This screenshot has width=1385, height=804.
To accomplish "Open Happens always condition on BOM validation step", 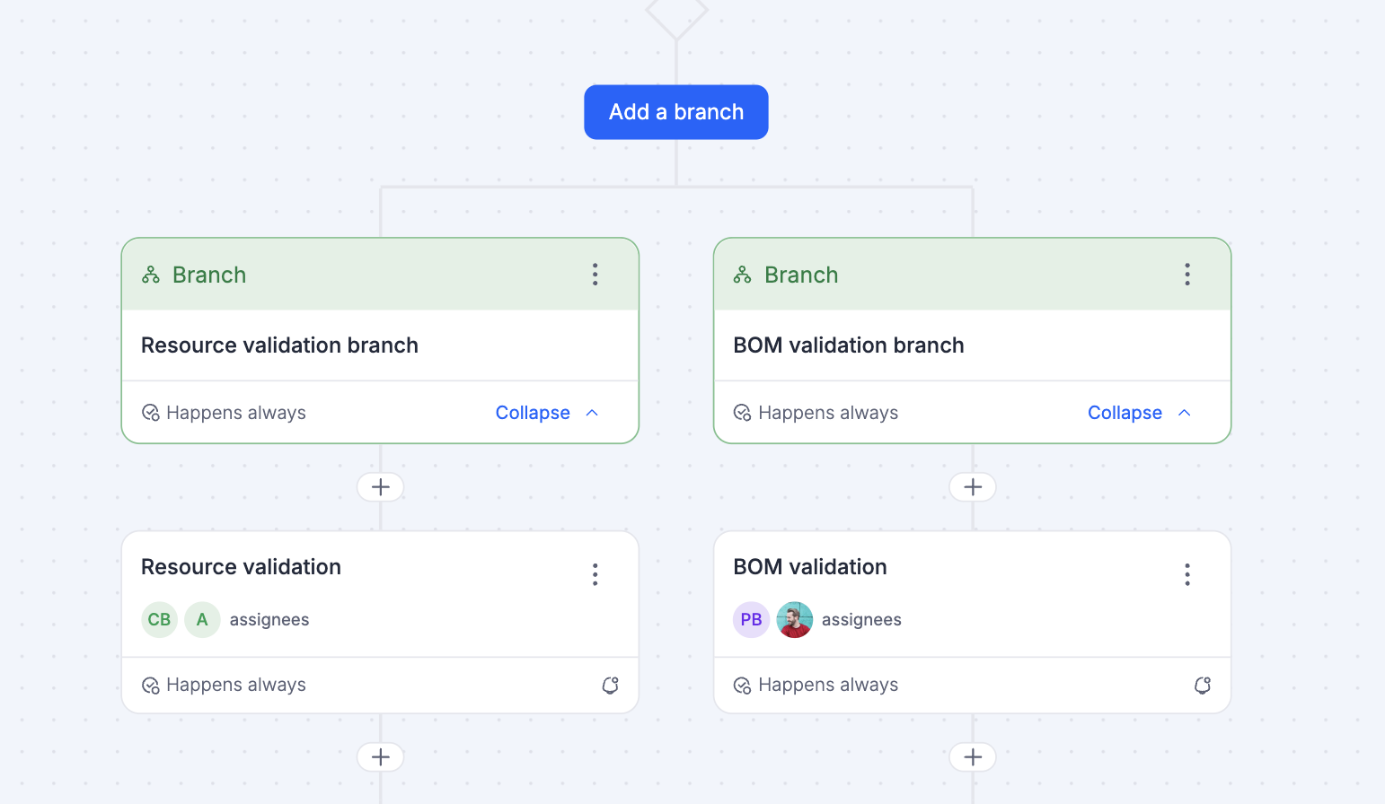I will pyautogui.click(x=816, y=686).
